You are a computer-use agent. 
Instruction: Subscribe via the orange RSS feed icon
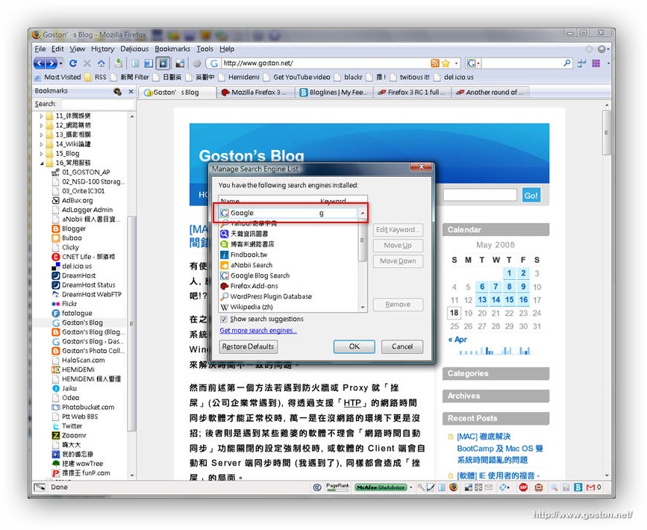coord(434,63)
